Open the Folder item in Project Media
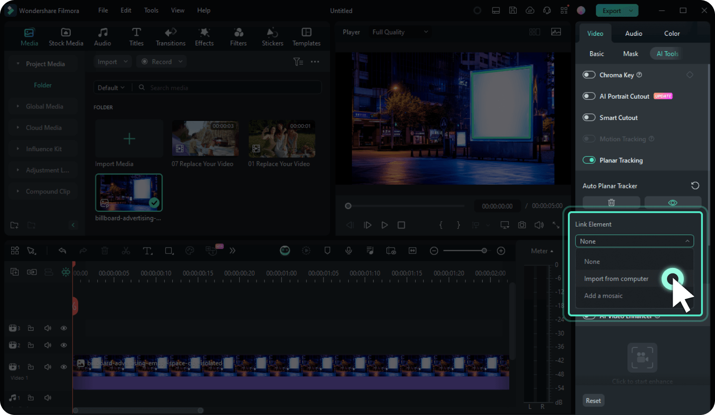Viewport: 715px width, 415px height. pyautogui.click(x=43, y=85)
